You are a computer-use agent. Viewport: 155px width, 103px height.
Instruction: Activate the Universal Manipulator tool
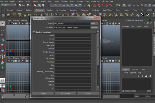3,57
